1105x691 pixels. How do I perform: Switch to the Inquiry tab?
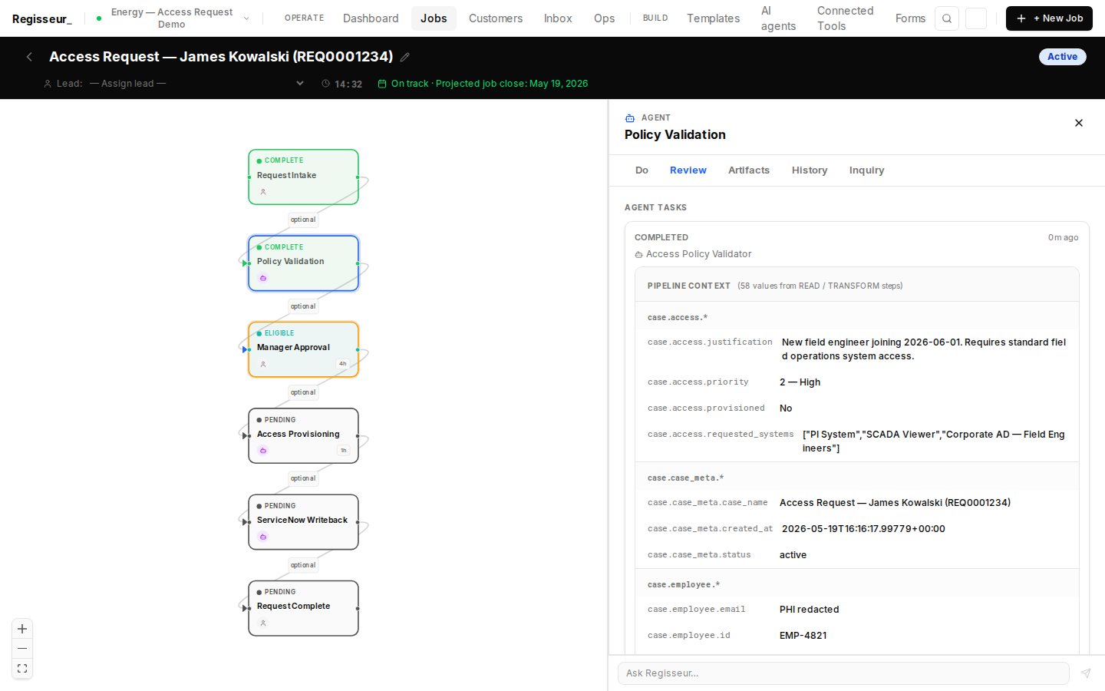click(x=866, y=170)
